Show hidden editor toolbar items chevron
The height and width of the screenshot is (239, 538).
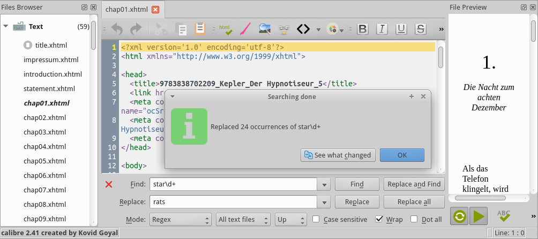[x=441, y=29]
